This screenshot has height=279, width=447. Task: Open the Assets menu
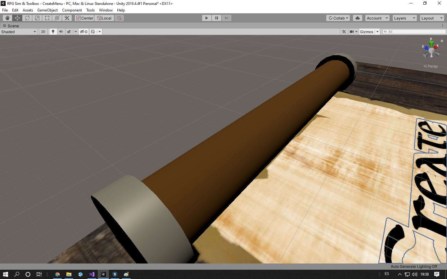[28, 10]
